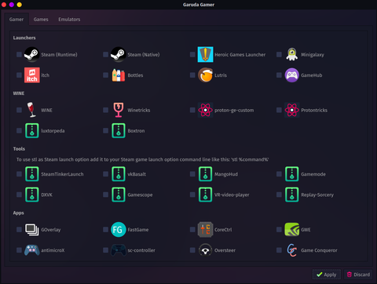Click the CoreCtrl sliders icon
Viewport: 377px width, 284px height.
point(205,229)
